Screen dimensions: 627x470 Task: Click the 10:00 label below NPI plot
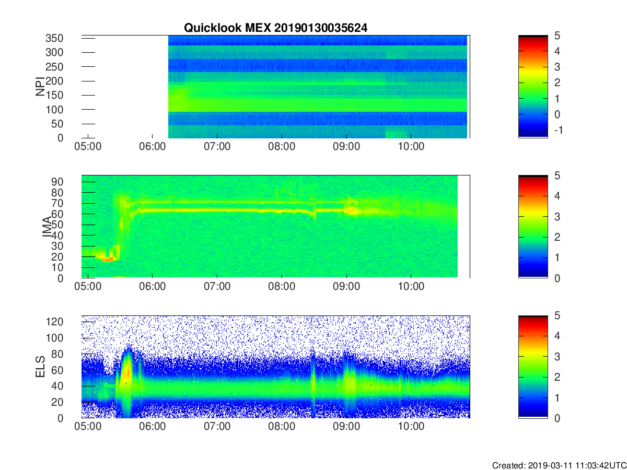point(412,147)
